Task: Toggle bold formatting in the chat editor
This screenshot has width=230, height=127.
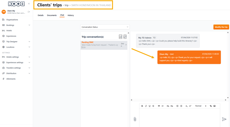Action: (x=142, y=106)
